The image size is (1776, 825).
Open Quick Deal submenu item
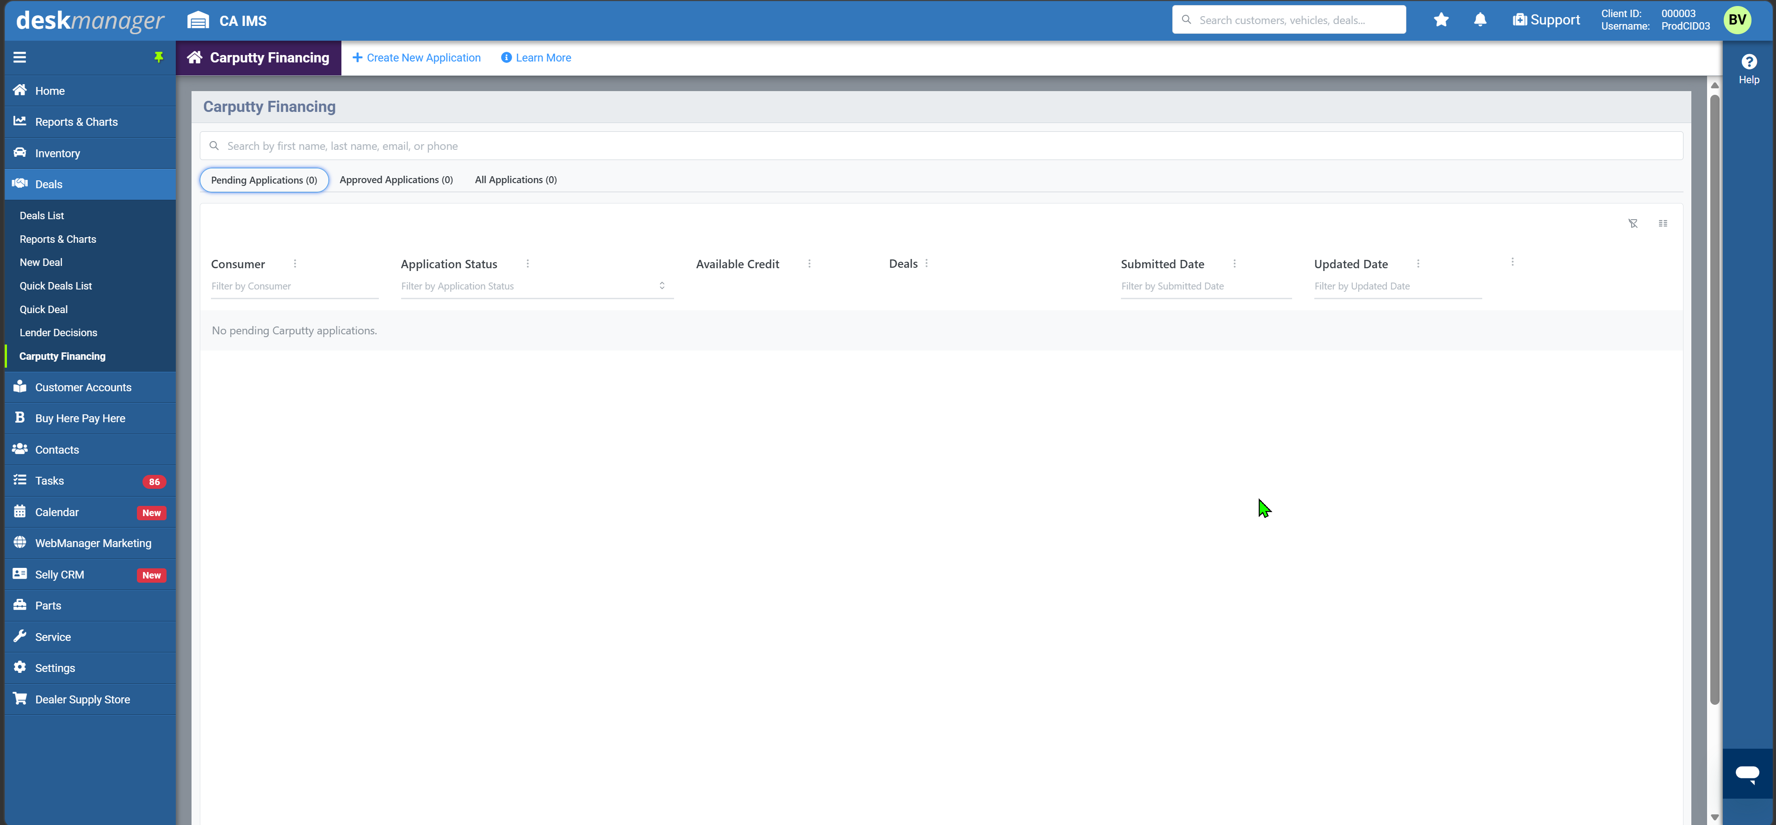(43, 309)
